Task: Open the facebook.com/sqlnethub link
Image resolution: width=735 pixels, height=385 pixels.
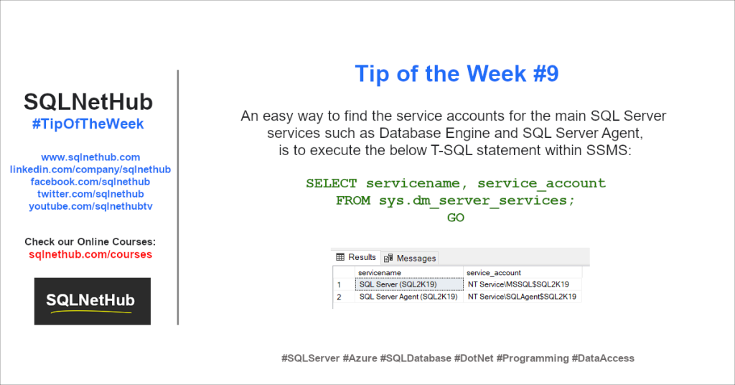Action: [90, 182]
